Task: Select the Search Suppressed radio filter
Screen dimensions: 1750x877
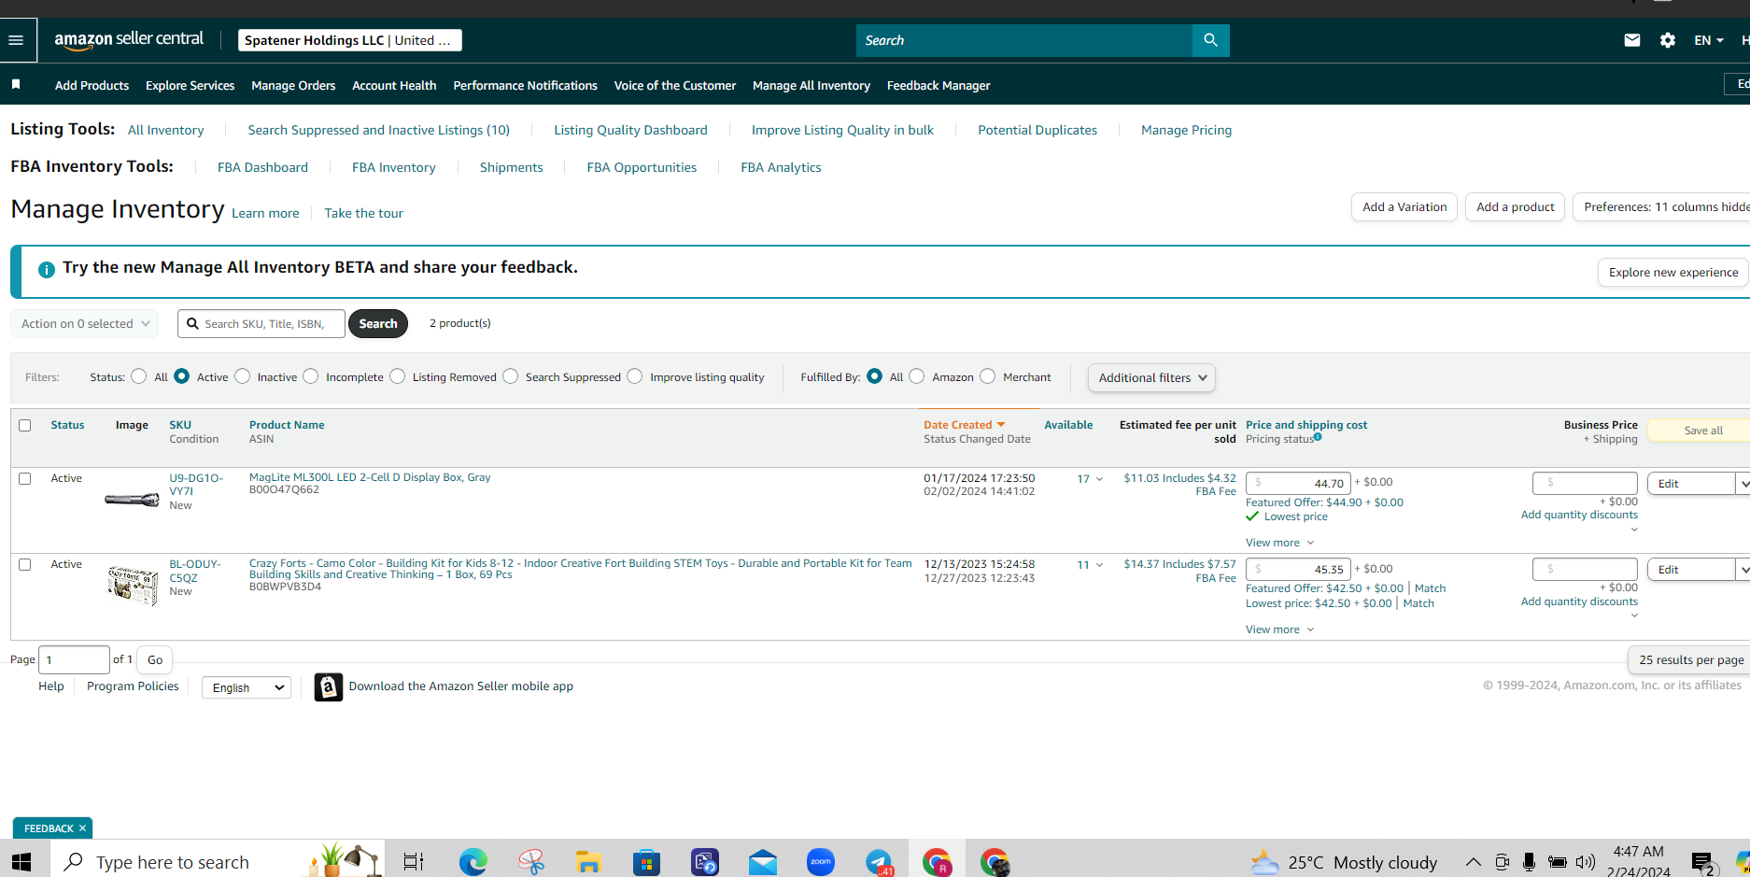Action: tap(511, 376)
